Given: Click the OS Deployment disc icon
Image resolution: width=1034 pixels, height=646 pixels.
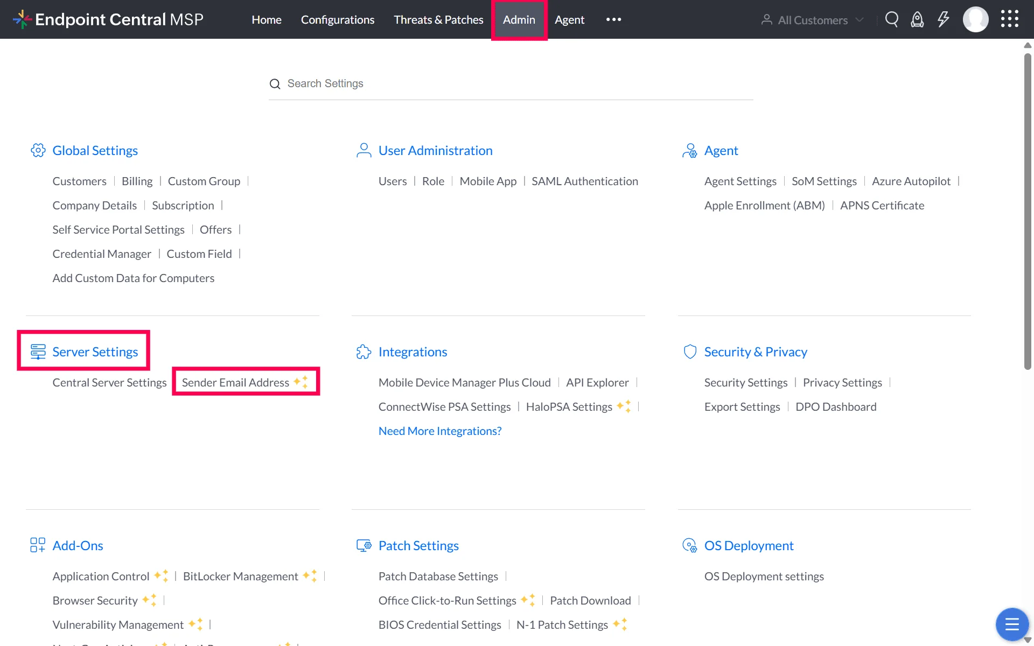Looking at the screenshot, I should (x=690, y=545).
